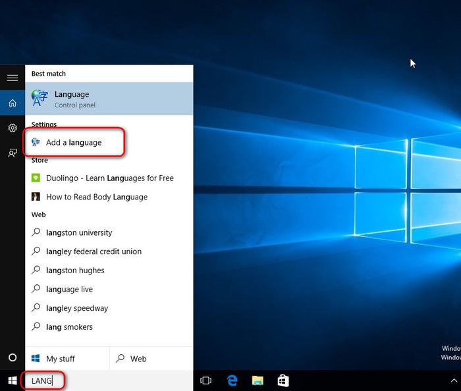Click the Feedback icon in sidebar

12,153
